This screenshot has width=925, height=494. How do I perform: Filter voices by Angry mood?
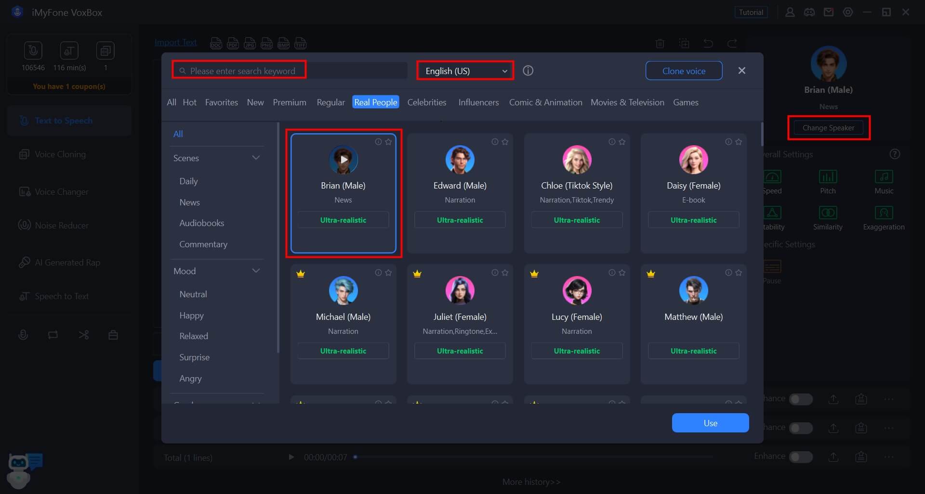(x=190, y=378)
